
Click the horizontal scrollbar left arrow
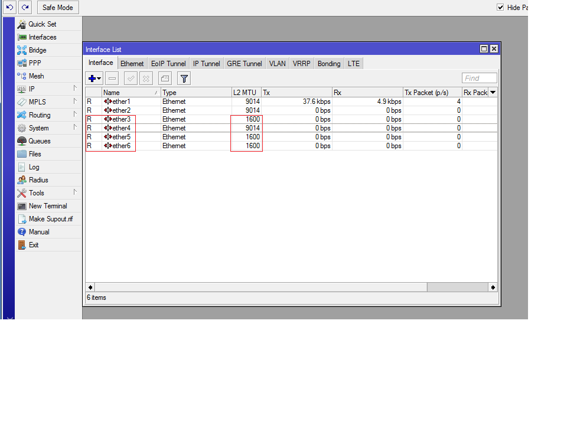(x=90, y=287)
